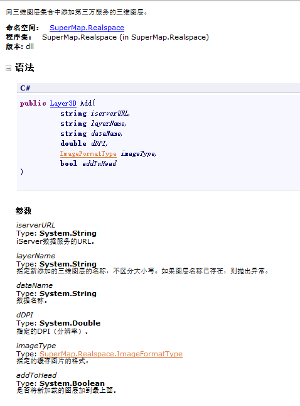The width and height of the screenshot is (300, 406).
Task: Click the addToHead parameter name in the parameter list
Action: click(x=36, y=375)
